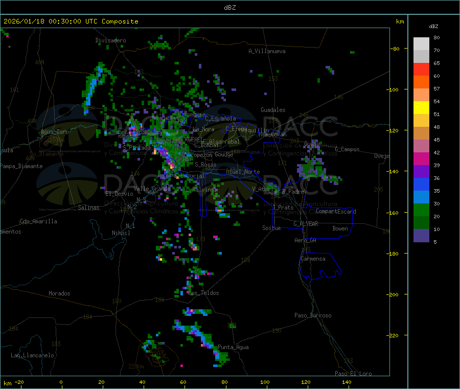
Task: Click the 'R_Padre' map label
Action: 293,192
